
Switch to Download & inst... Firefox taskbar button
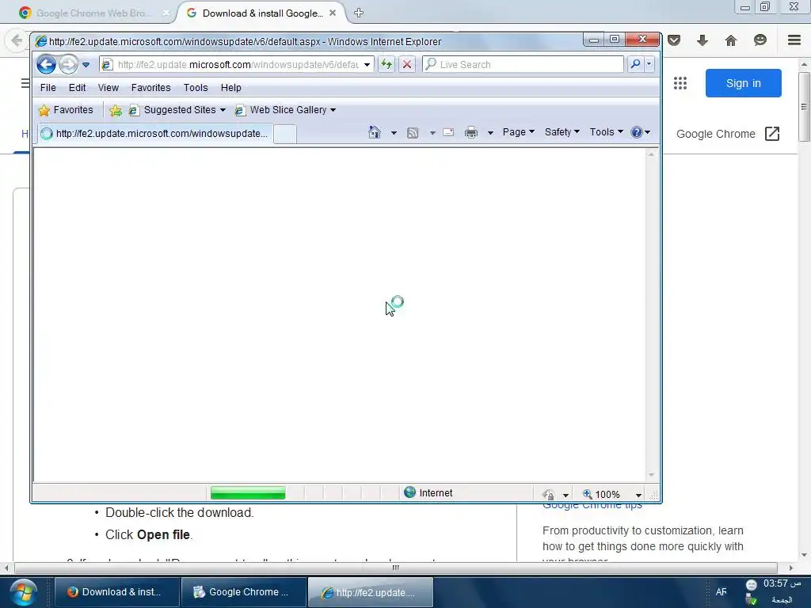point(116,592)
